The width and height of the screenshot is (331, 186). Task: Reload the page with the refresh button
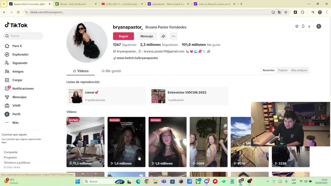point(18,12)
